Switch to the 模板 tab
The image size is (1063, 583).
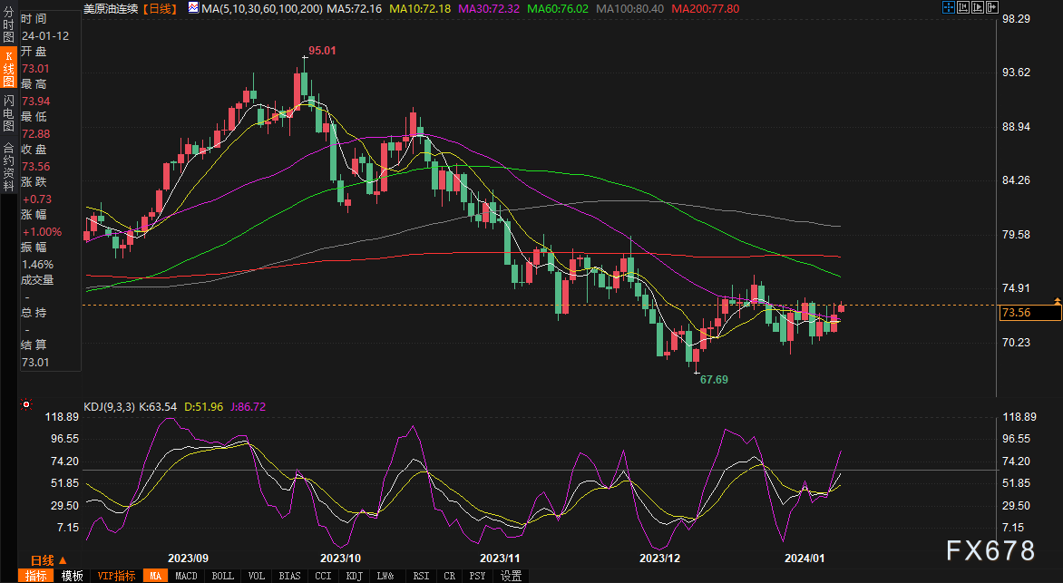point(73,576)
